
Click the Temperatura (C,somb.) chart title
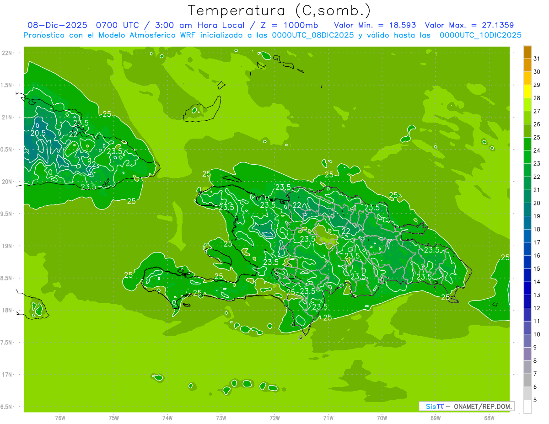pos(279,10)
